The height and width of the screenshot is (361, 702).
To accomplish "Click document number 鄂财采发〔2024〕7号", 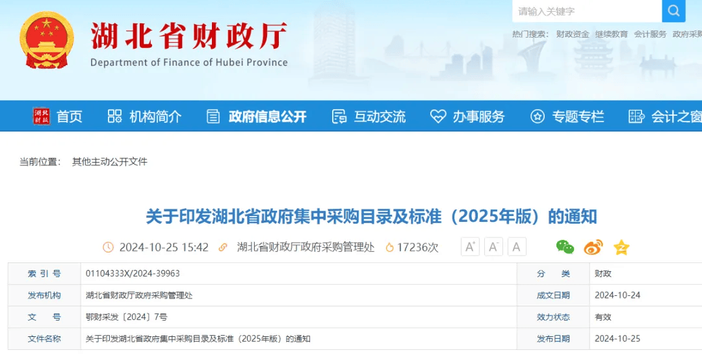I will (x=126, y=317).
